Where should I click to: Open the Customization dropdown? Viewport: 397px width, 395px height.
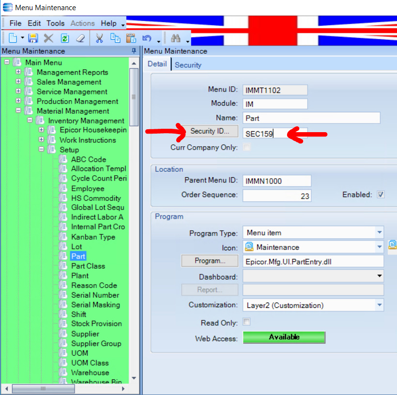[379, 305]
